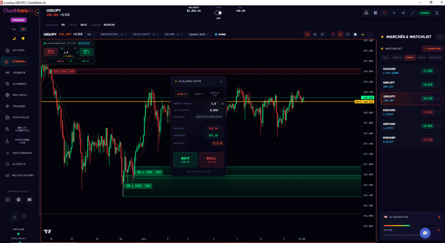Close the Scalper Suite panel

tap(221, 82)
